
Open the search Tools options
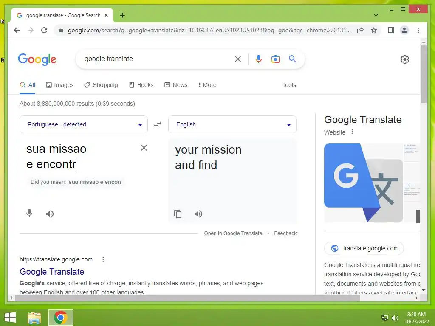[x=289, y=85]
